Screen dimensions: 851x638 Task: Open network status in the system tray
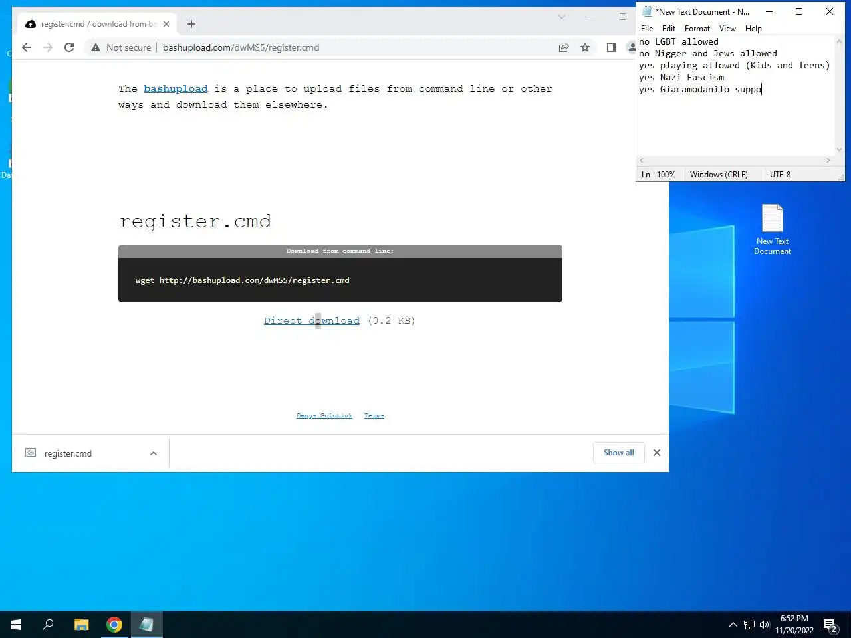(x=749, y=625)
